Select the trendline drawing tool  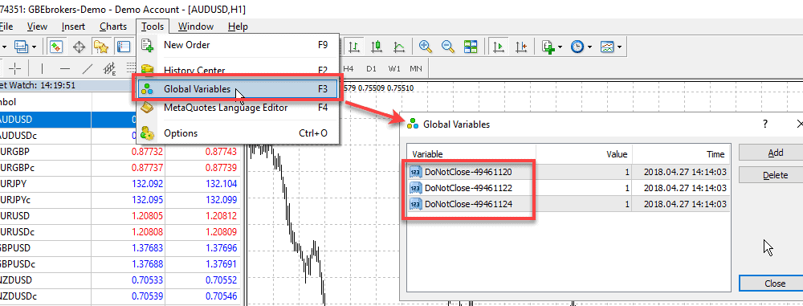(x=88, y=68)
